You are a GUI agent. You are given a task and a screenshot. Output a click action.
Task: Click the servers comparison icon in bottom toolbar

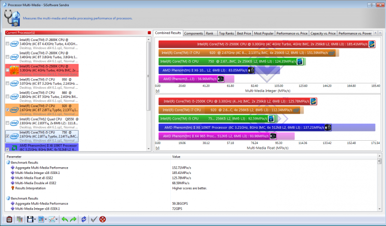(x=20, y=219)
